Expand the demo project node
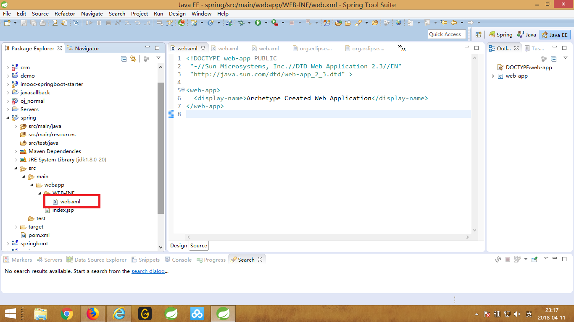 [x=8, y=76]
